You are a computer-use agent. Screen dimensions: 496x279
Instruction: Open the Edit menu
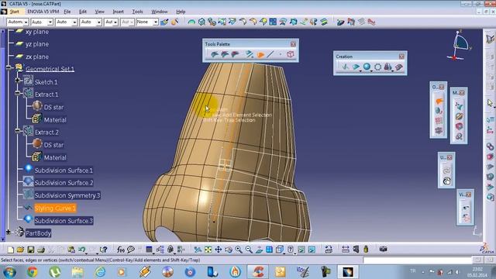pyautogui.click(x=83, y=12)
